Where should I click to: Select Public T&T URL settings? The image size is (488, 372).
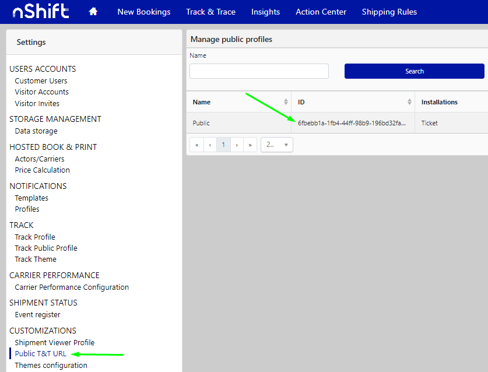[40, 354]
